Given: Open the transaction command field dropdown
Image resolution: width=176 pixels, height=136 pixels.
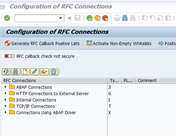Looking at the screenshot, I should [61, 18].
